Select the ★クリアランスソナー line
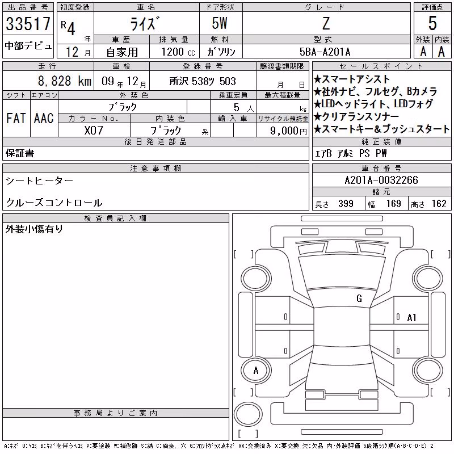This screenshot has height=454, width=454. (356, 116)
